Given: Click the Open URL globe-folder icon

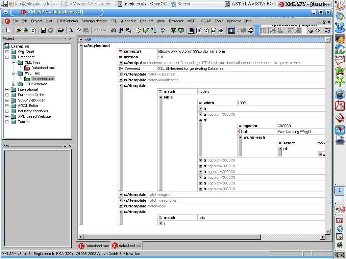Looking at the screenshot, I should pos(26,30).
